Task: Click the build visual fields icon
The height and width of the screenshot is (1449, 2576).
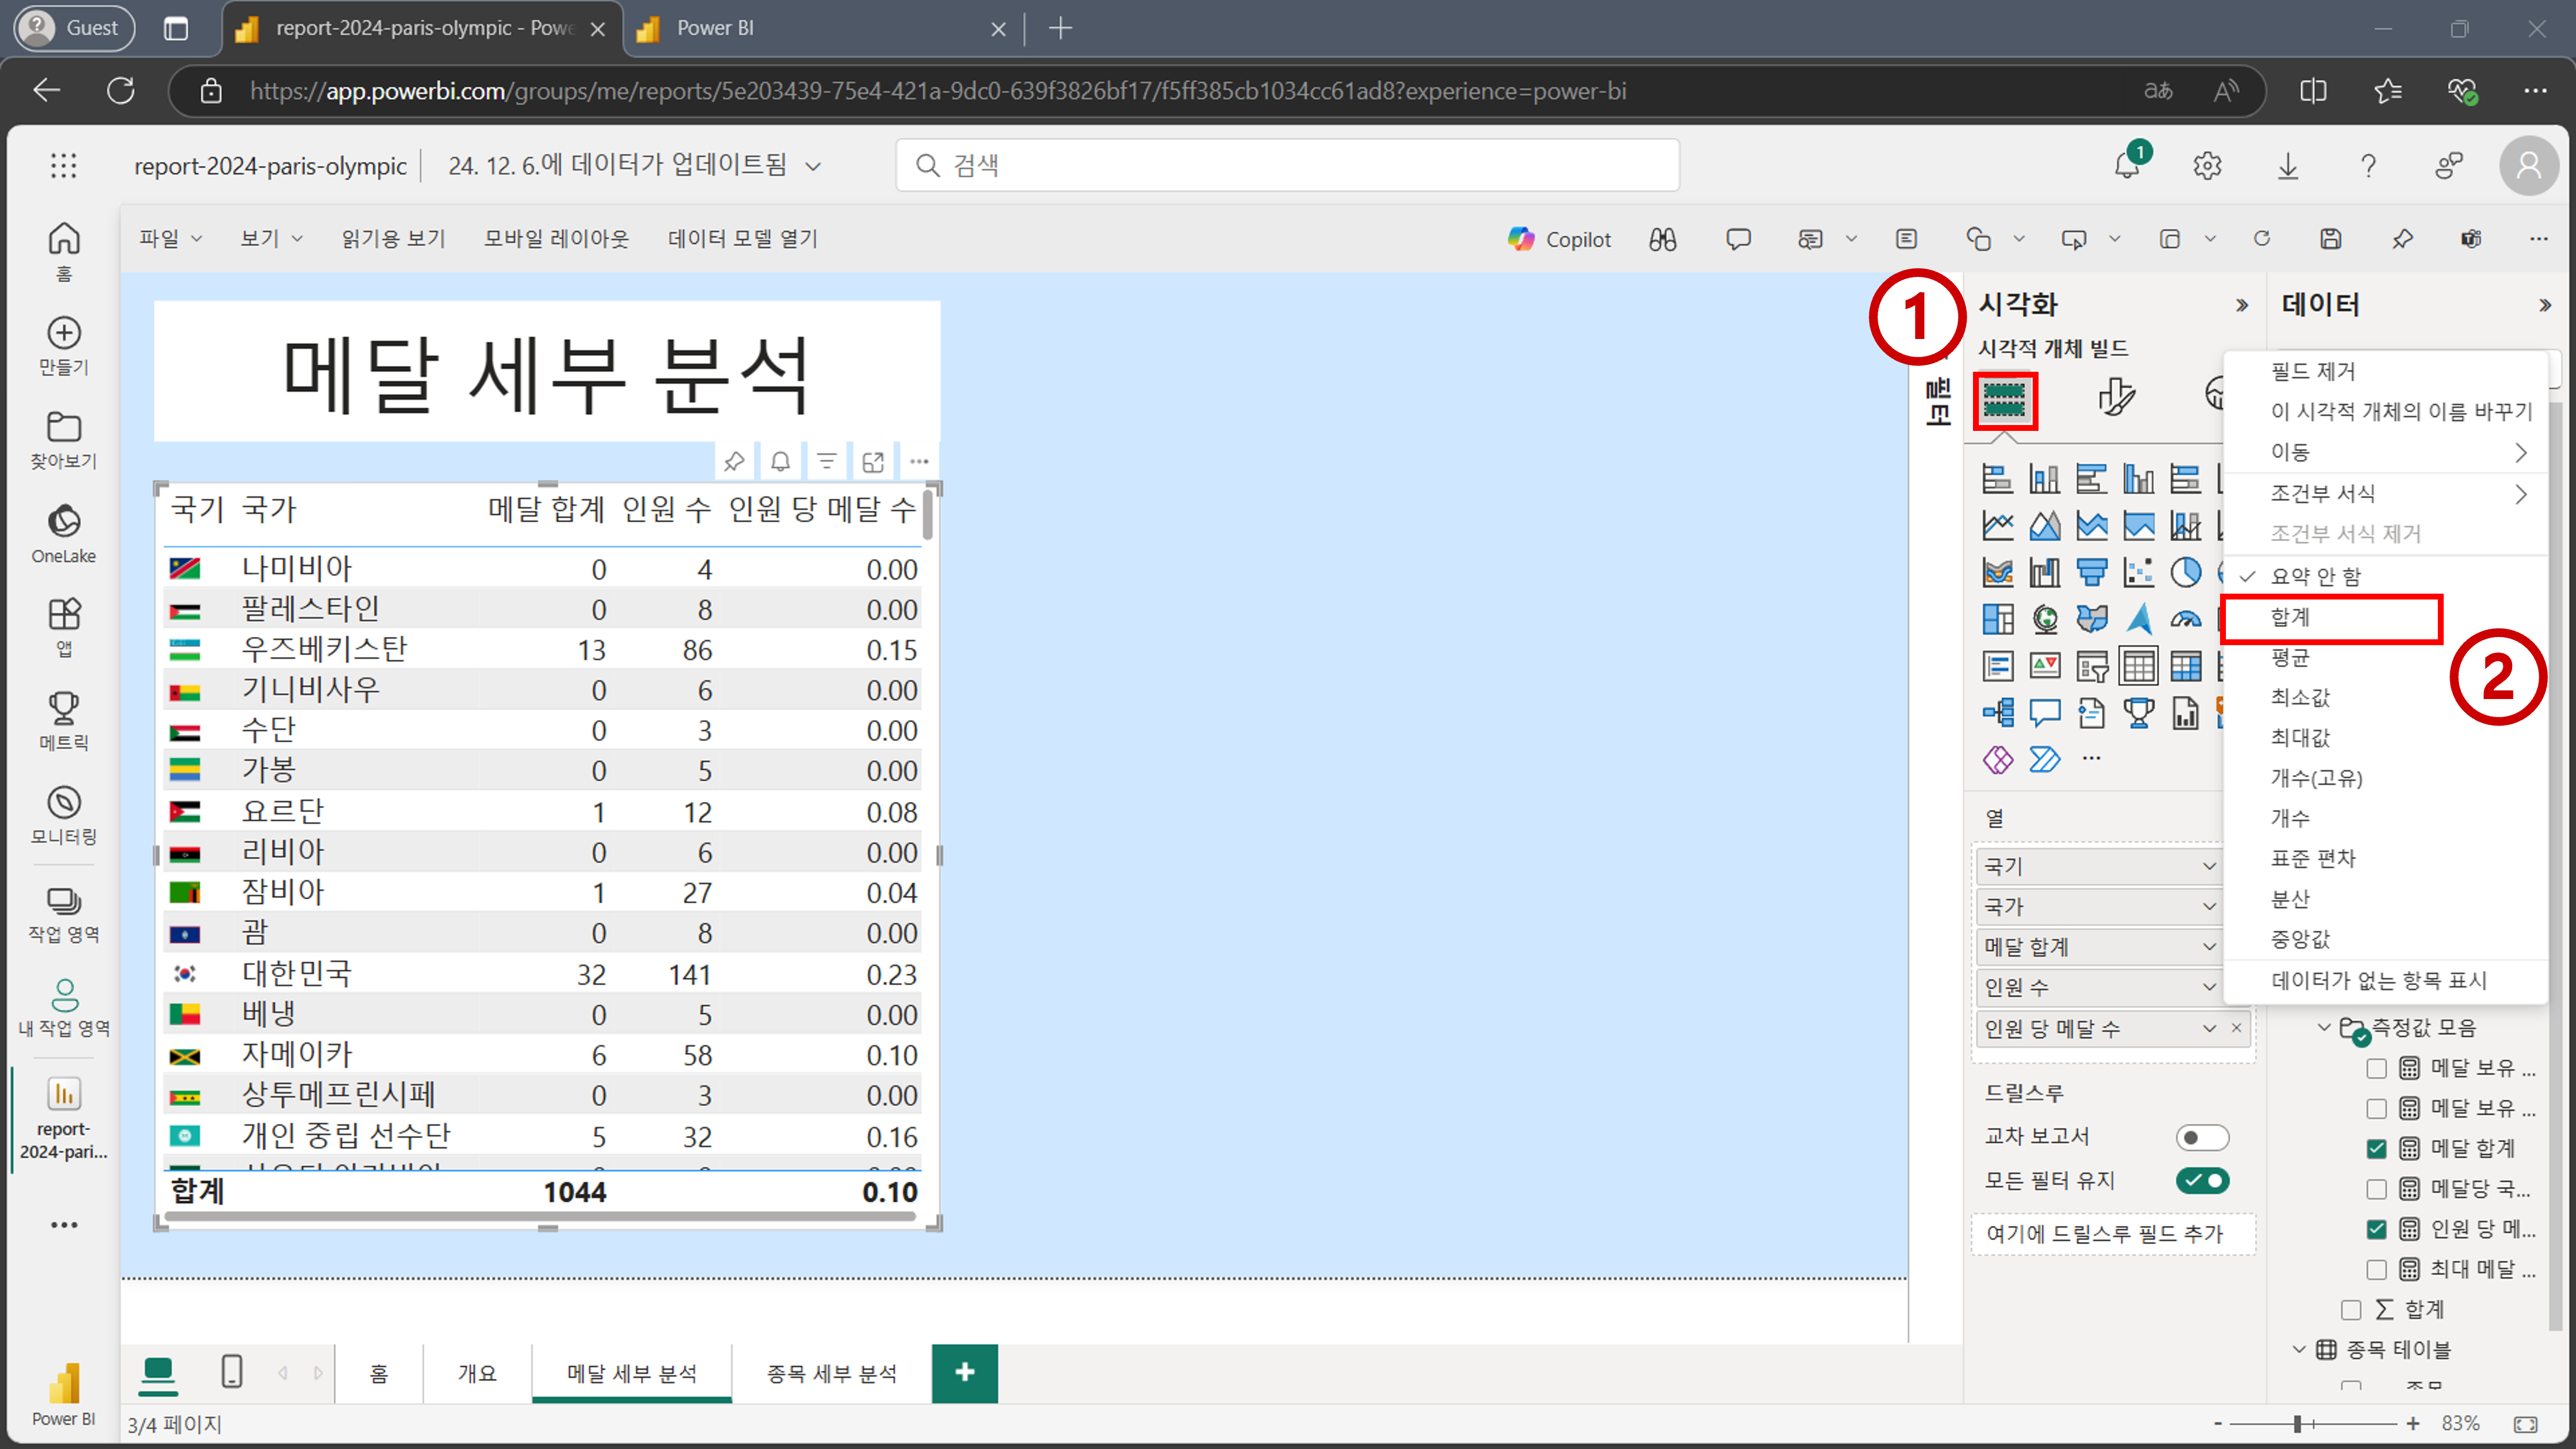Action: [2004, 400]
